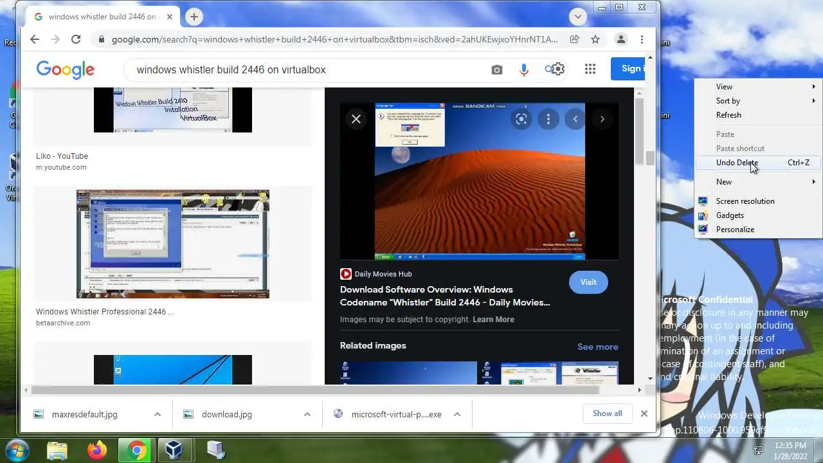Click Show all downloads
This screenshot has height=463, width=823.
pos(607,413)
